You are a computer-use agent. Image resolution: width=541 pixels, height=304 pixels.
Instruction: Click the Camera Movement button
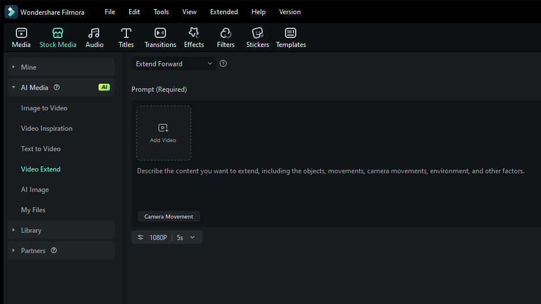[x=169, y=217]
